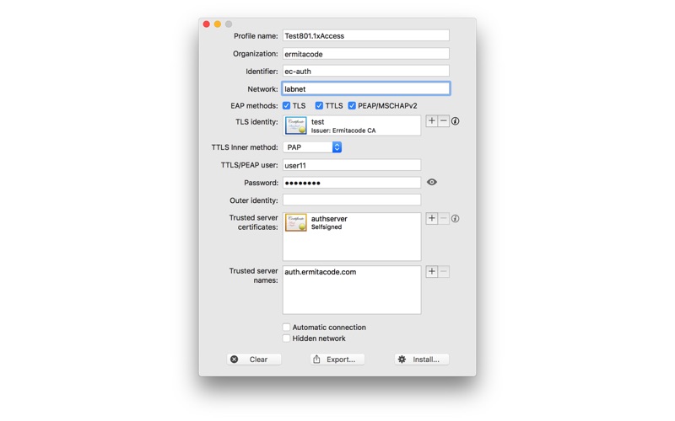Select the authserver certificate thumbnail
This screenshot has height=421, width=675.
coord(296,222)
